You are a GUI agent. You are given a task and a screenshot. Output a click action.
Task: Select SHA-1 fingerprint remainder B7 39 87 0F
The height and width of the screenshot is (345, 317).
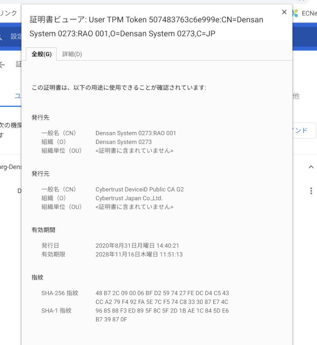(111, 320)
